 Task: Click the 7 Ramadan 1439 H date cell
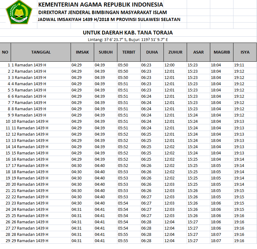[41, 103]
